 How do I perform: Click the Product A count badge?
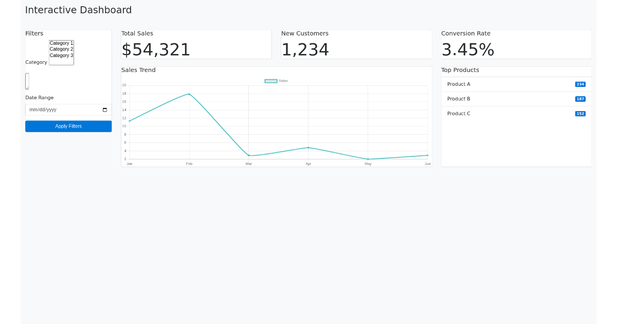coord(580,84)
